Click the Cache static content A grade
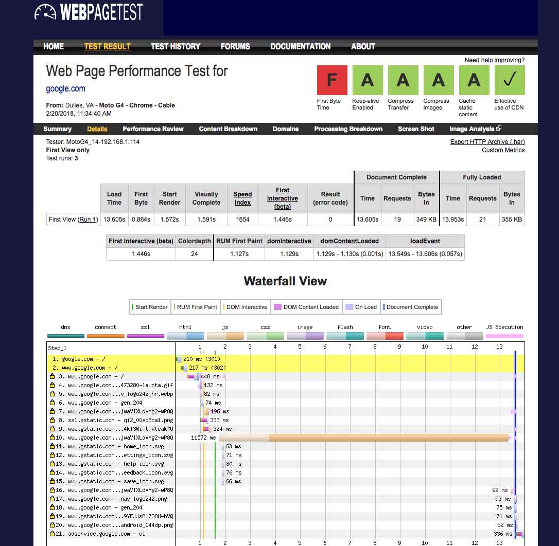 click(x=474, y=80)
